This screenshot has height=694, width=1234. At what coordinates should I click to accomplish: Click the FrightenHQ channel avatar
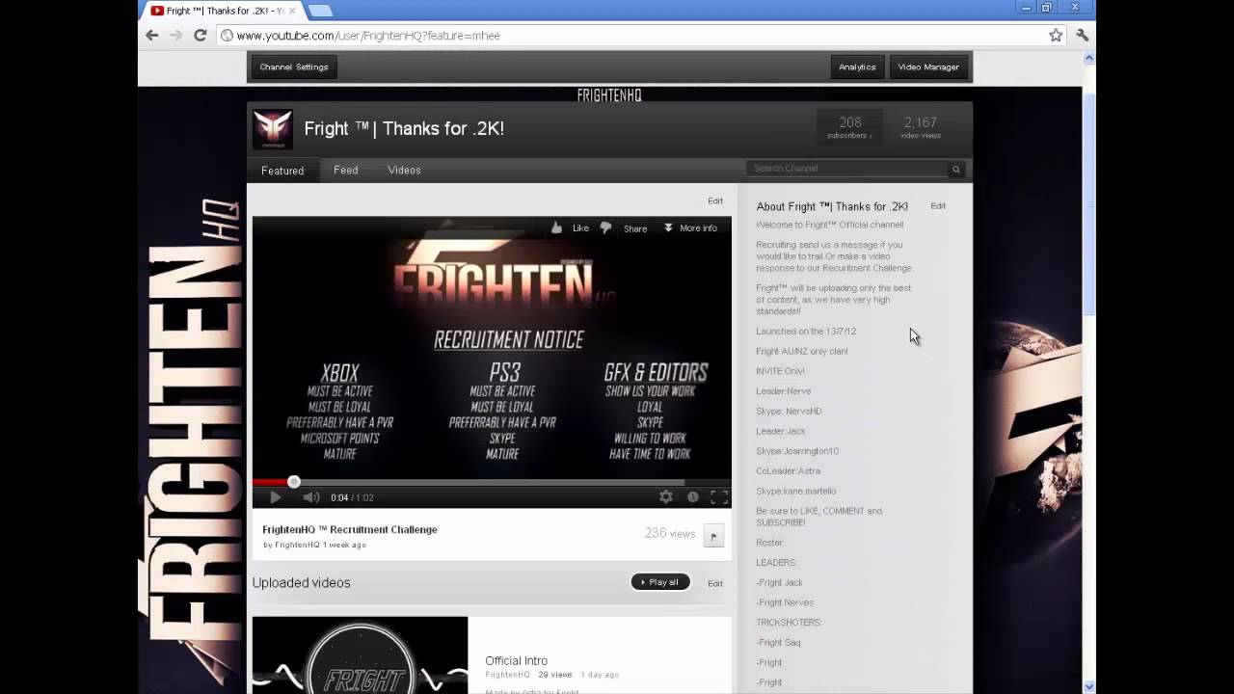pos(272,129)
